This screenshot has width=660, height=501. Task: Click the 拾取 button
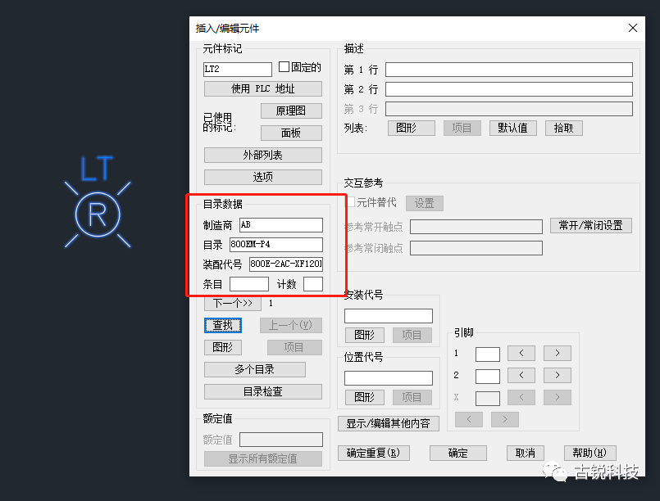(x=563, y=128)
